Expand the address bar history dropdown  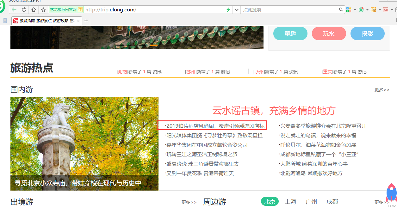point(236,10)
